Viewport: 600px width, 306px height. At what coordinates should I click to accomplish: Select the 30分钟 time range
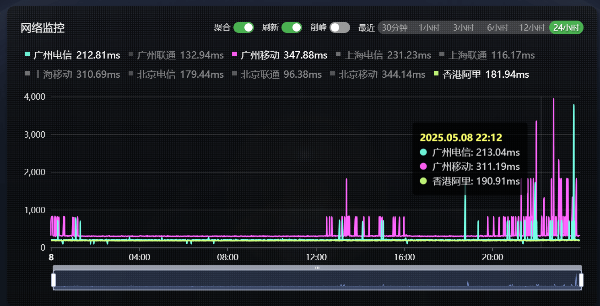[395, 27]
